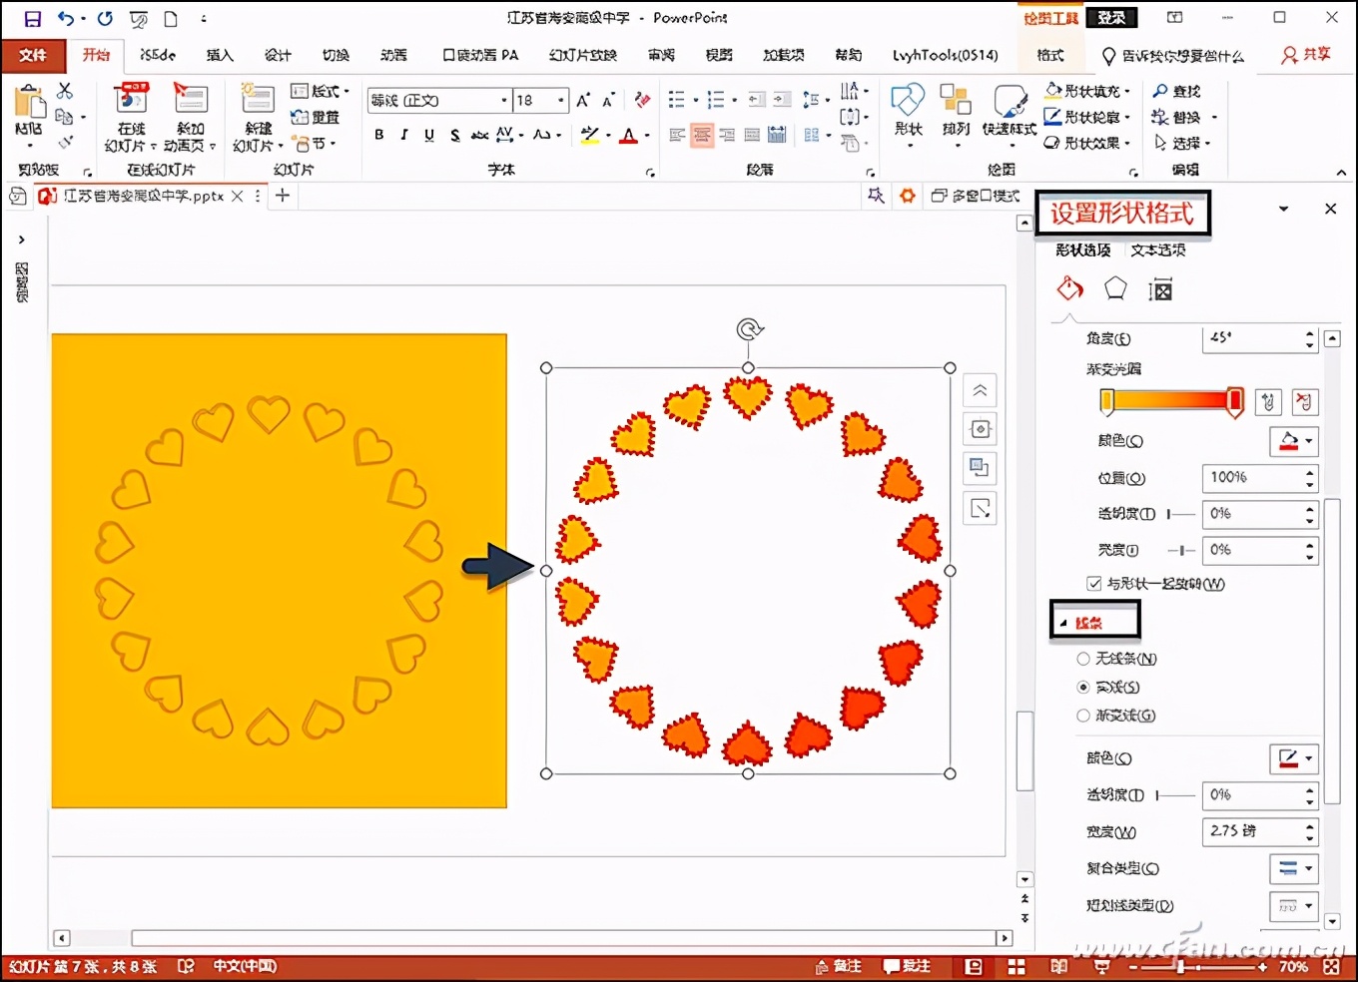This screenshot has height=982, width=1358.
Task: Undo the last action
Action: [67, 18]
